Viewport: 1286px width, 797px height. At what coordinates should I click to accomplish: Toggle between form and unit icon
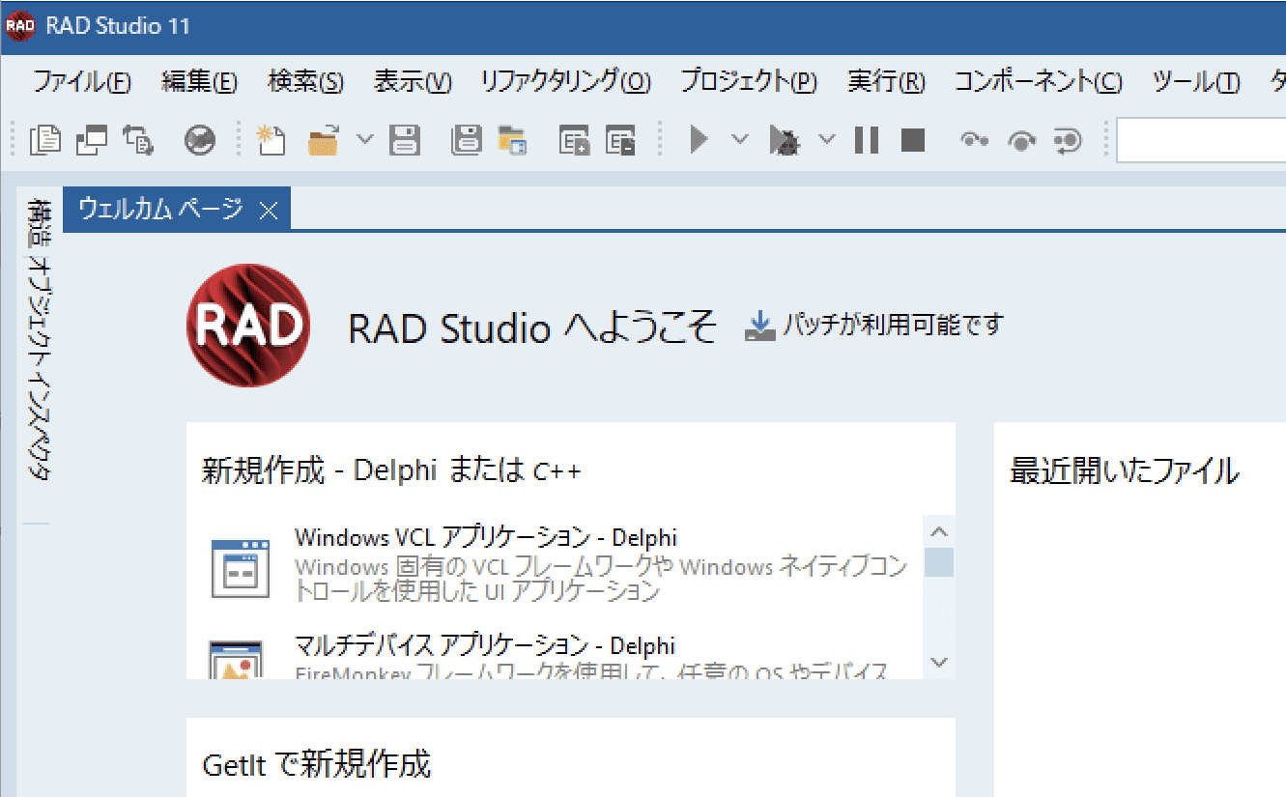[137, 140]
